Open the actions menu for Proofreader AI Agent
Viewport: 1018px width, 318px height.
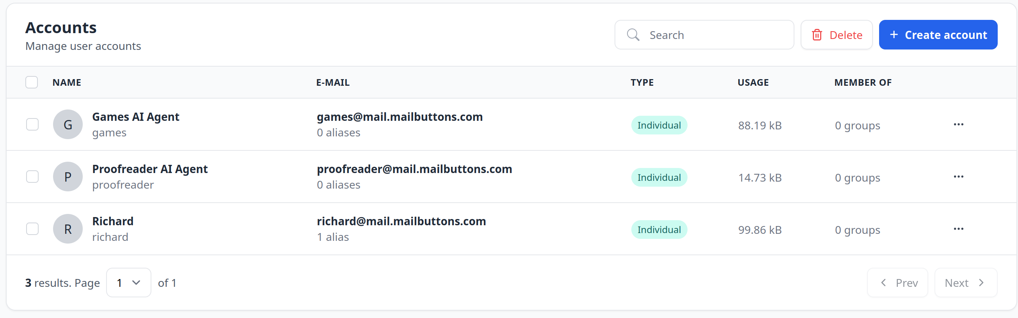point(958,177)
